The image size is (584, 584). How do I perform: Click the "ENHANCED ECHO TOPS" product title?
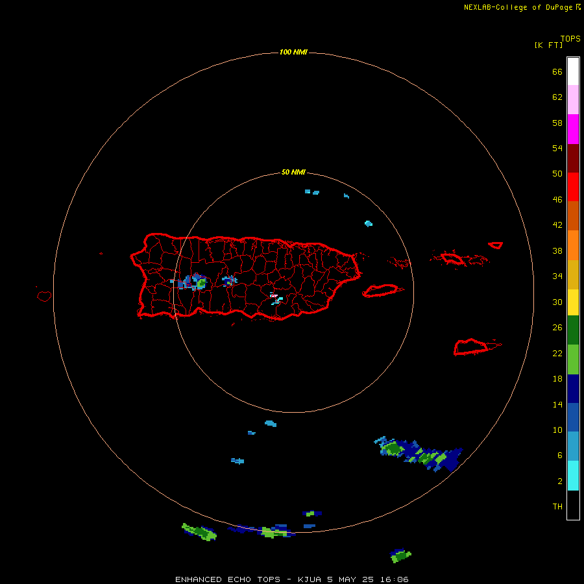228,579
